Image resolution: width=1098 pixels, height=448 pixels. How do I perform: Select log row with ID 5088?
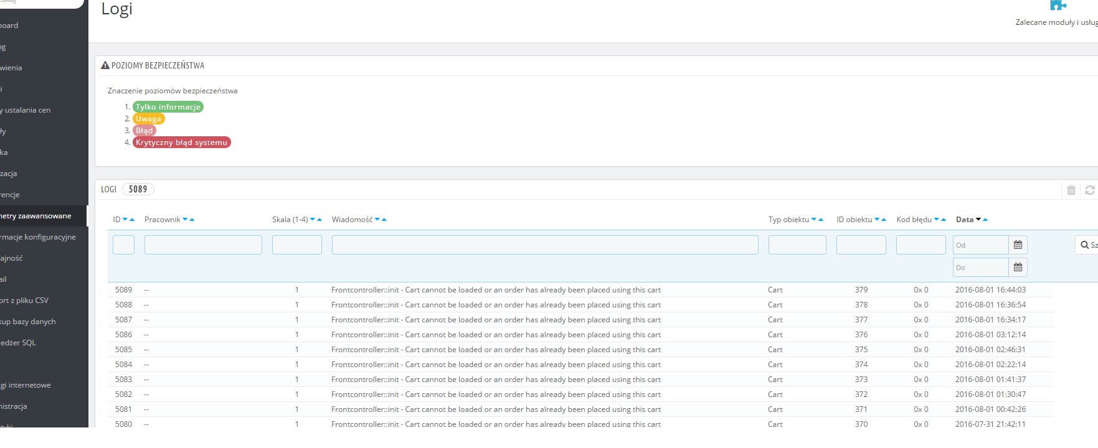[580, 305]
